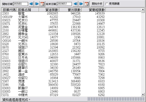Click scrollbar up arrow
The height and width of the screenshot is (102, 146).
(x=143, y=10)
